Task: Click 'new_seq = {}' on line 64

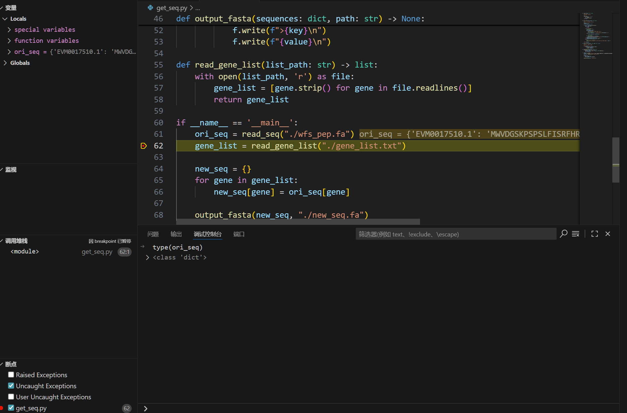Action: pos(223,169)
